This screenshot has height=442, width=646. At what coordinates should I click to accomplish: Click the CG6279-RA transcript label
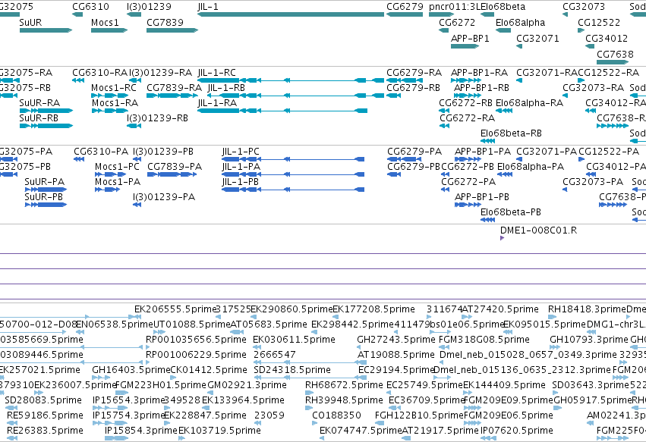(414, 73)
